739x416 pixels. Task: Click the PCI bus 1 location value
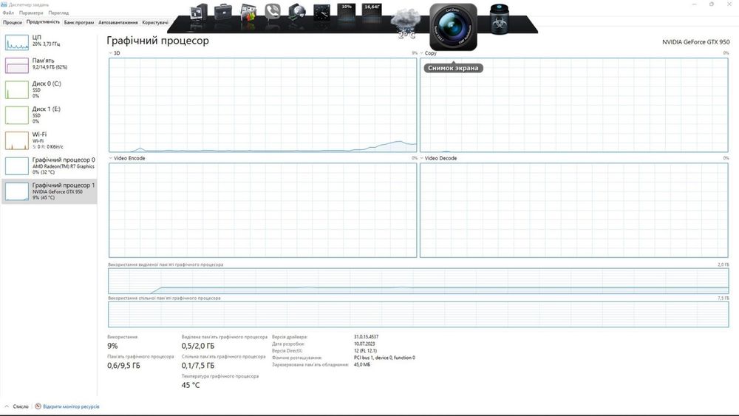(x=384, y=358)
